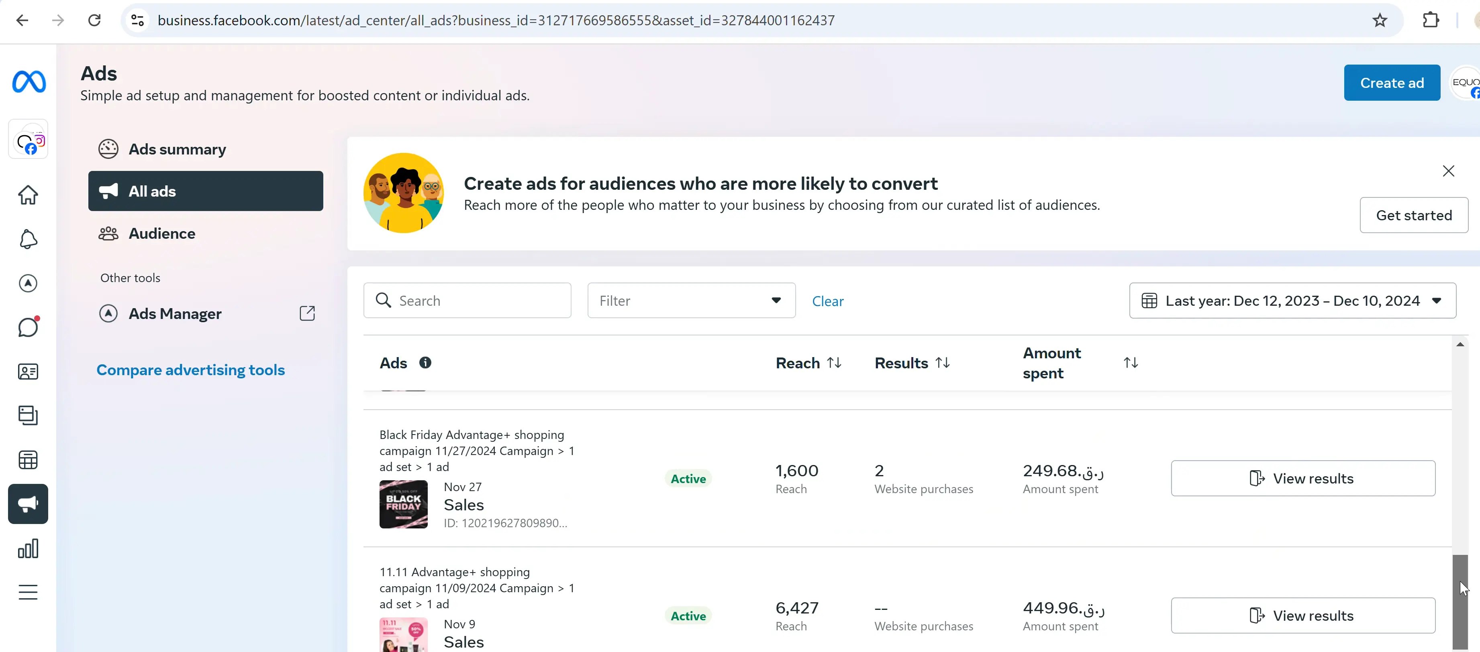1480x652 pixels.
Task: Expand the Filter dropdown
Action: point(691,301)
